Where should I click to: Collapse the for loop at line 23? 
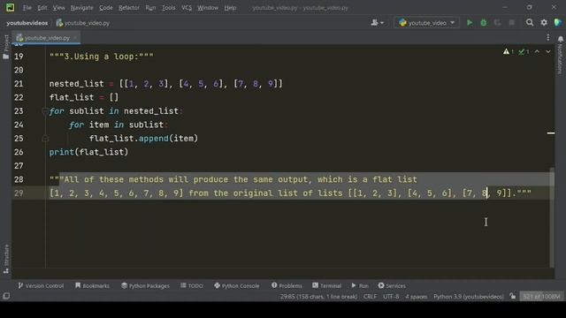[45, 111]
